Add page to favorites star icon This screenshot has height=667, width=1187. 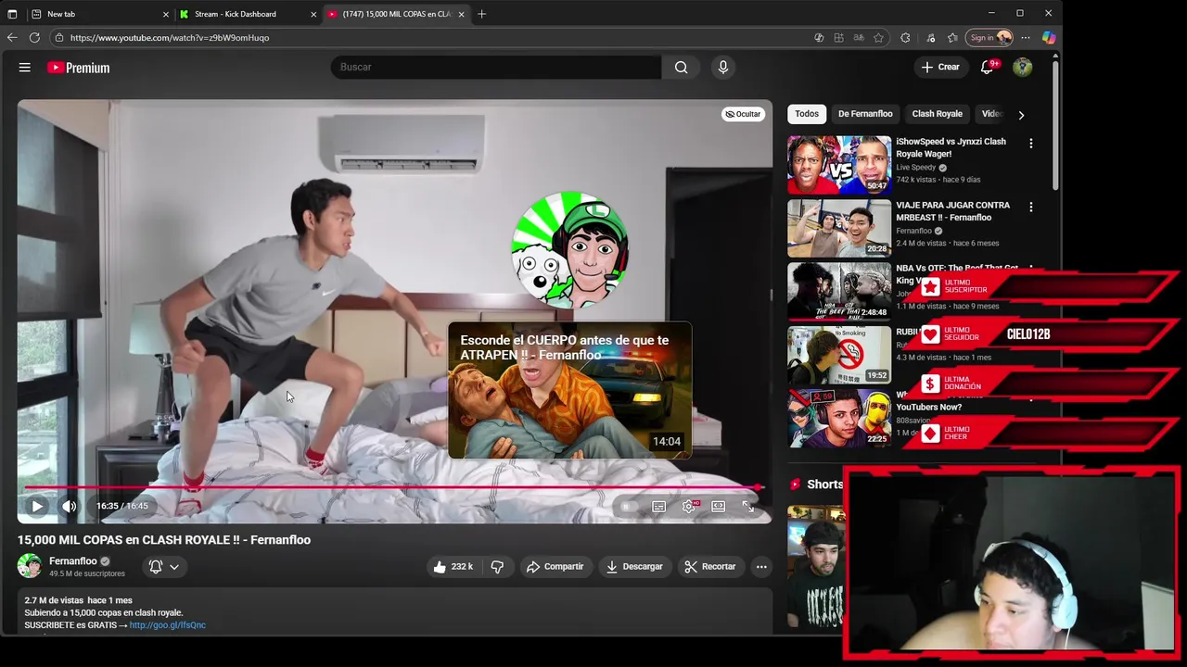(x=879, y=38)
